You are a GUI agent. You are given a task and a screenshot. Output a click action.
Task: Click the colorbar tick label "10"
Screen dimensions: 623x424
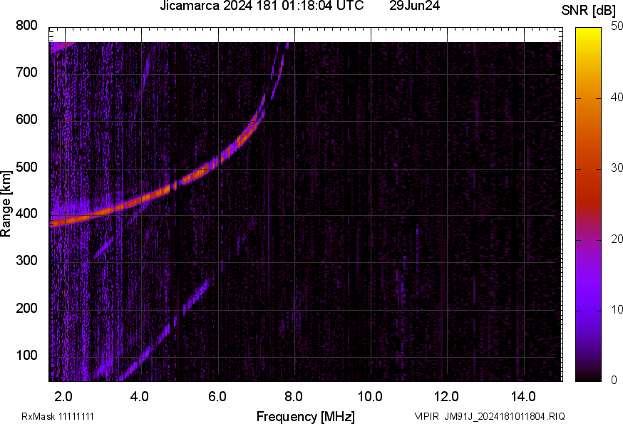coord(617,309)
